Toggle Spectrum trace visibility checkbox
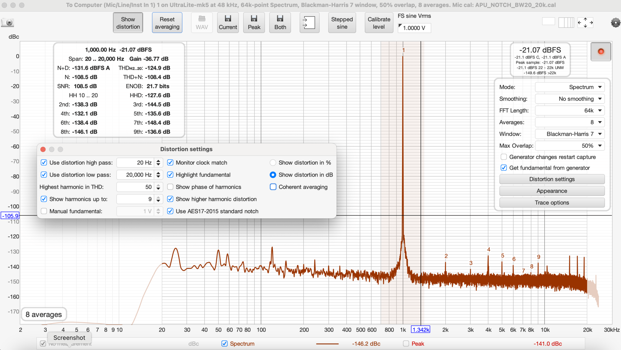621x350 pixels. (x=224, y=344)
